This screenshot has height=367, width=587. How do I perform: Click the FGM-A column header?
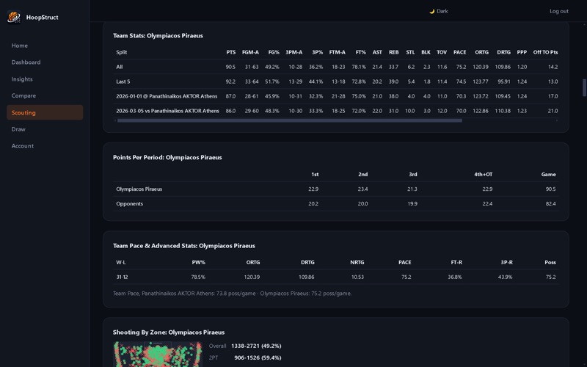(x=250, y=52)
